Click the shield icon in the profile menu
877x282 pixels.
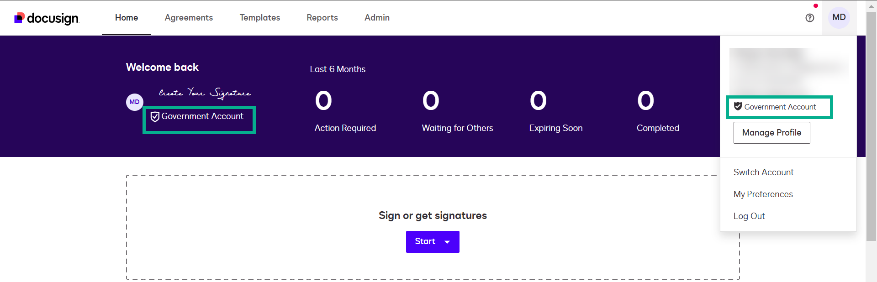click(738, 106)
